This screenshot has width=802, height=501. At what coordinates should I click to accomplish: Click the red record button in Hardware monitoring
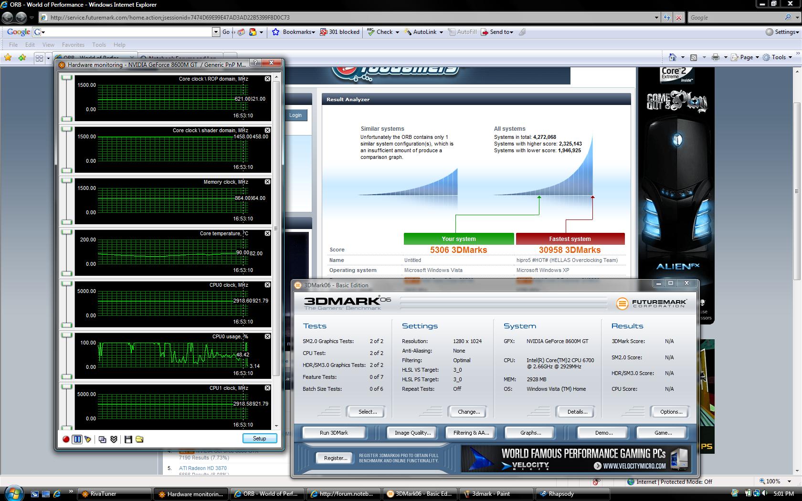(x=66, y=439)
